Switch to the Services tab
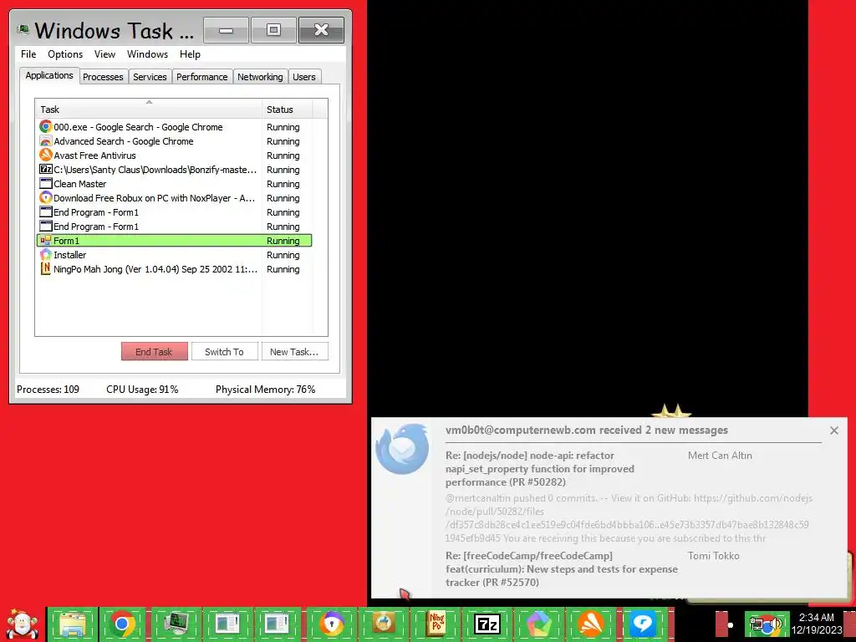This screenshot has height=642, width=856. 150,77
